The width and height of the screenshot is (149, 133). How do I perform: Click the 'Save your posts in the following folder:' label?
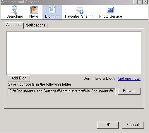(40, 84)
